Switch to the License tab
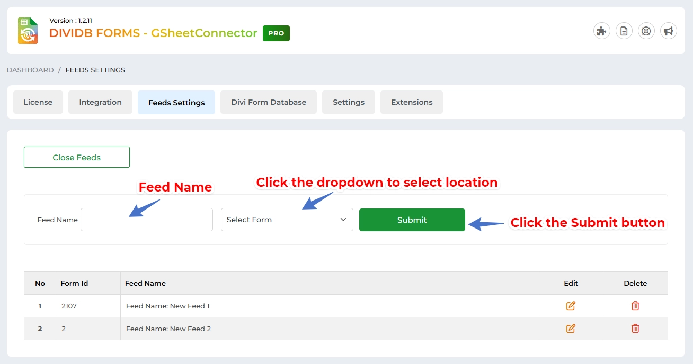Viewport: 693px width, 364px height. click(x=38, y=102)
